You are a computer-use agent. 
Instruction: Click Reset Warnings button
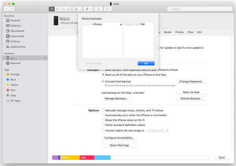tap(119, 145)
